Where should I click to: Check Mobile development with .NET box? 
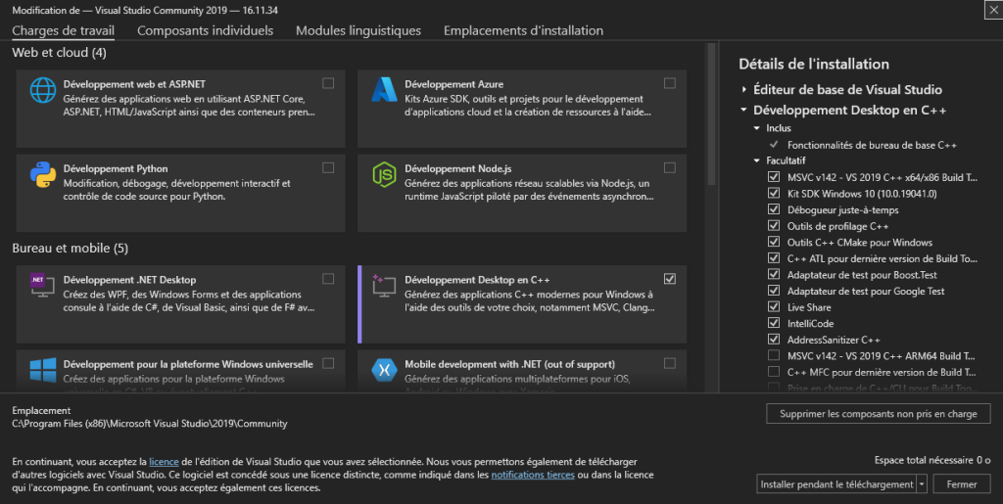670,363
